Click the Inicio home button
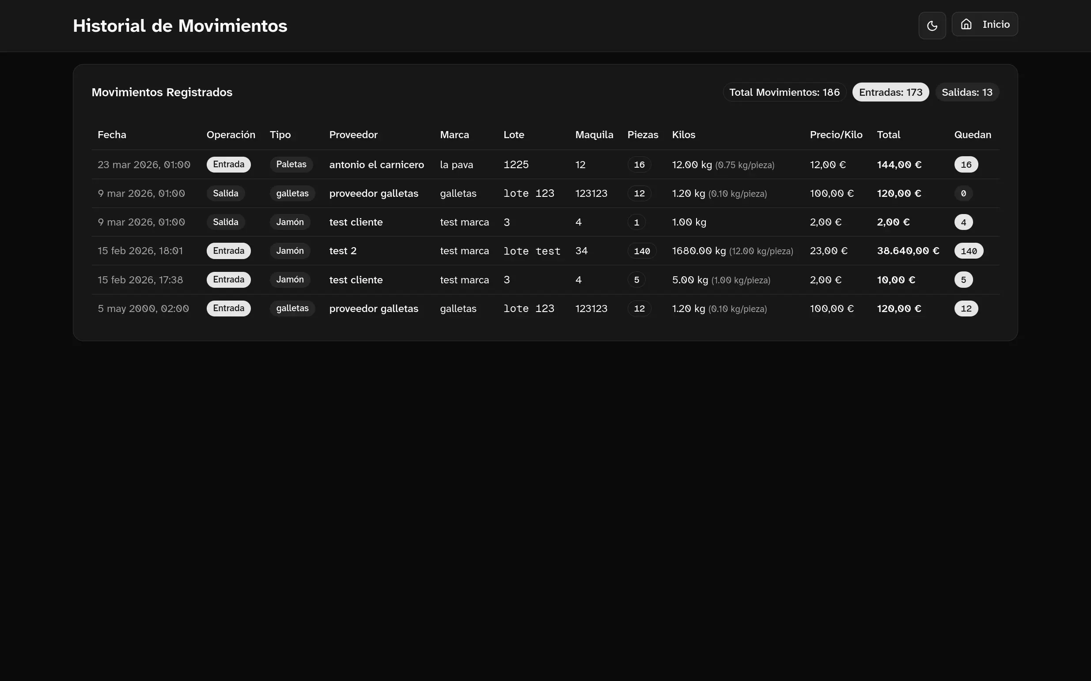This screenshot has height=681, width=1091. point(985,24)
